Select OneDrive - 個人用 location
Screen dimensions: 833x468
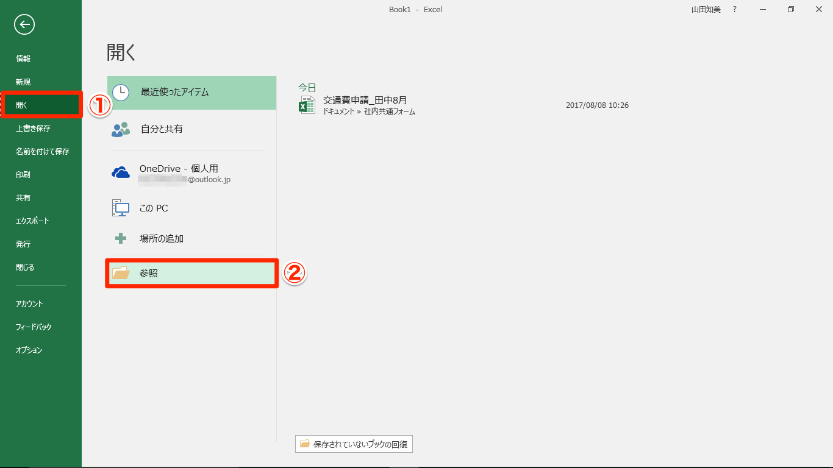[x=191, y=173]
